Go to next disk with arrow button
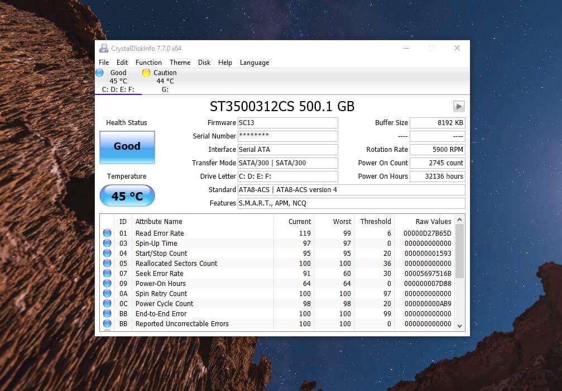Screen dimensions: 562x391 click(459, 106)
